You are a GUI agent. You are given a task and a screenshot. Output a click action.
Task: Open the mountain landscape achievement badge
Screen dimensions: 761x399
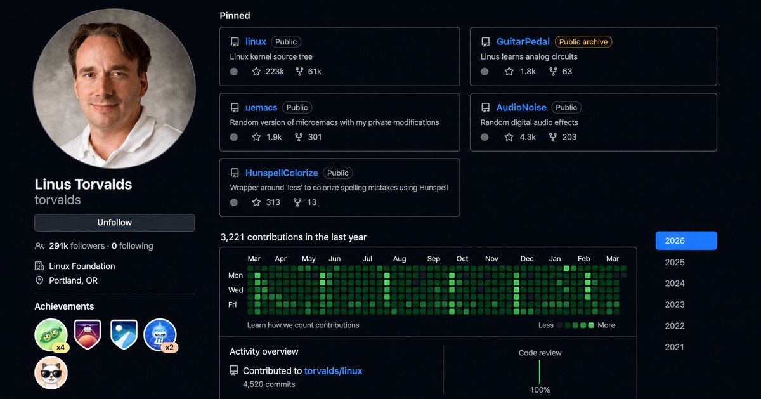[124, 334]
